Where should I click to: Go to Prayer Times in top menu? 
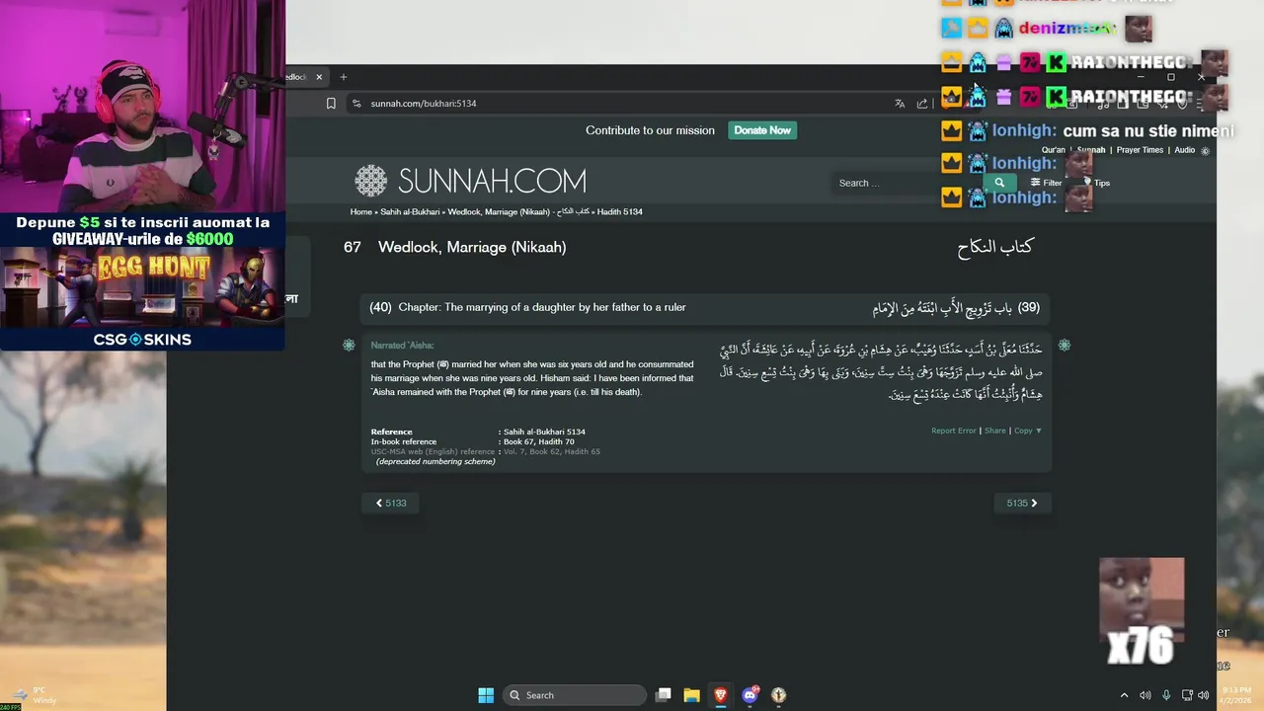click(1140, 150)
